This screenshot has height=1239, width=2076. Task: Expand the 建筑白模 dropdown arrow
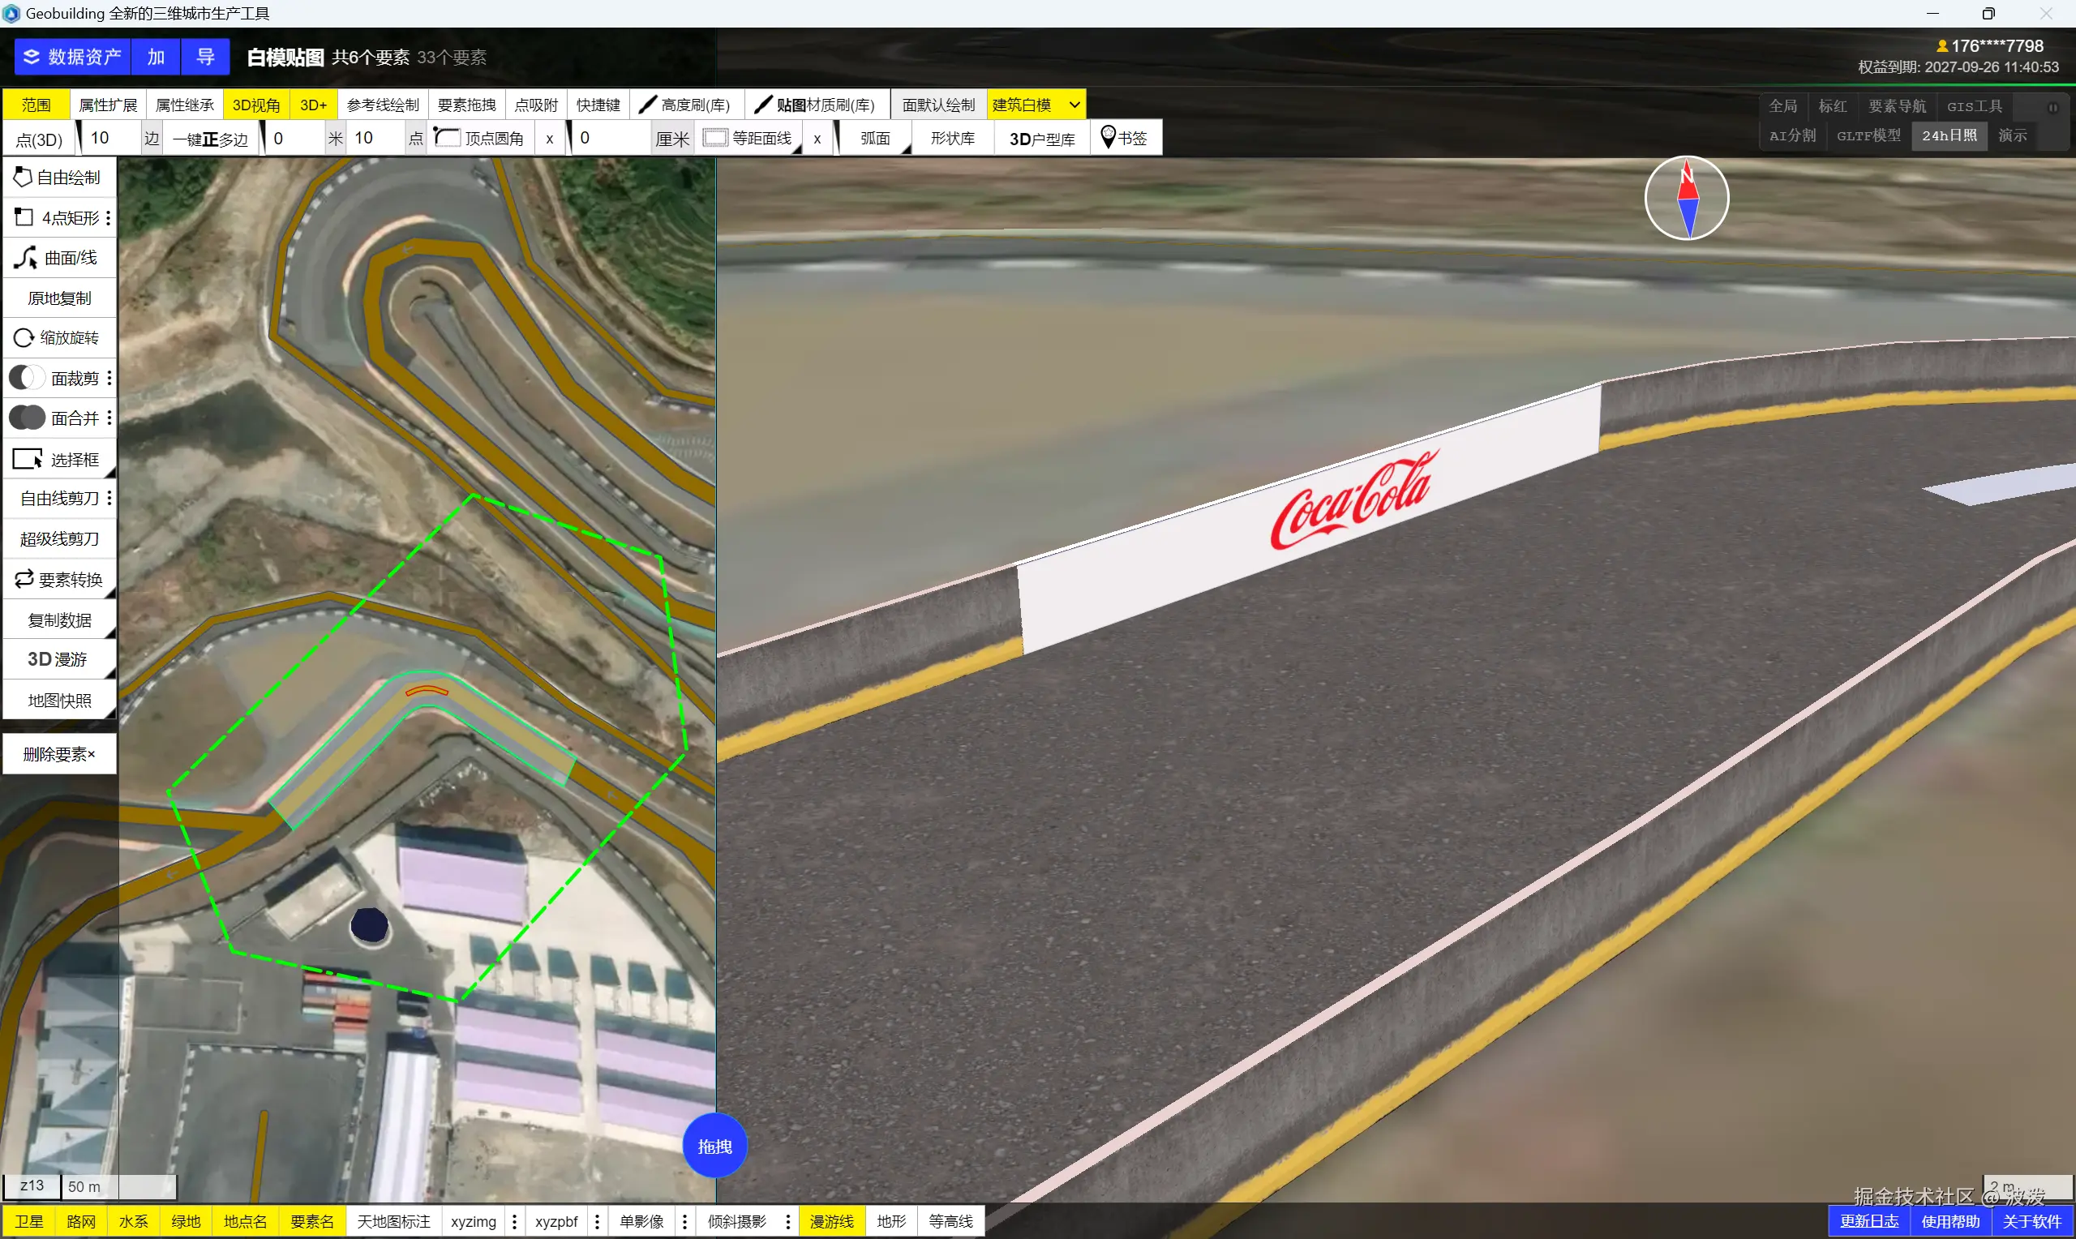[1074, 105]
